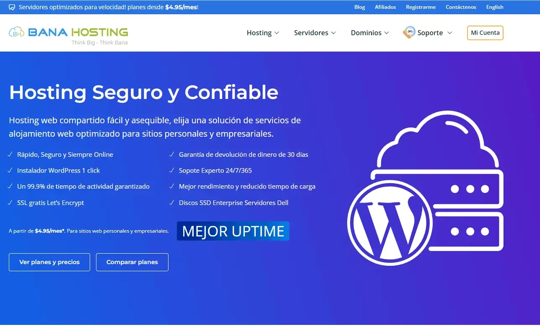
Task: Click the checkmark beside 'Discos SSD Enterprise Servidores Dell'
Action: click(171, 202)
